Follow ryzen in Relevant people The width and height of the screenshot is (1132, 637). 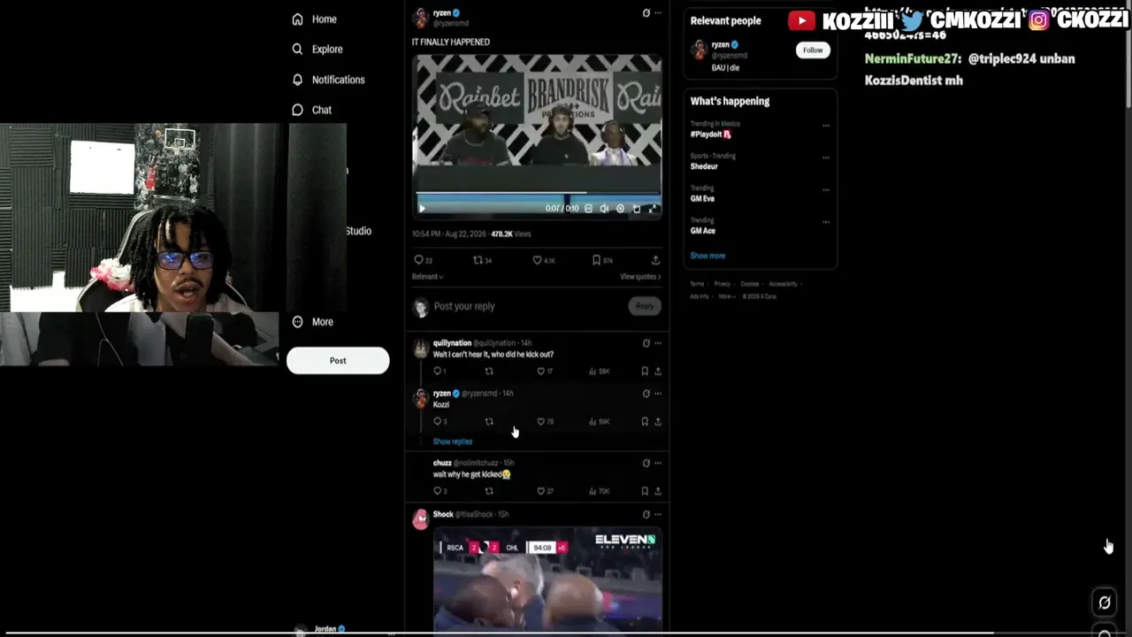tap(813, 50)
